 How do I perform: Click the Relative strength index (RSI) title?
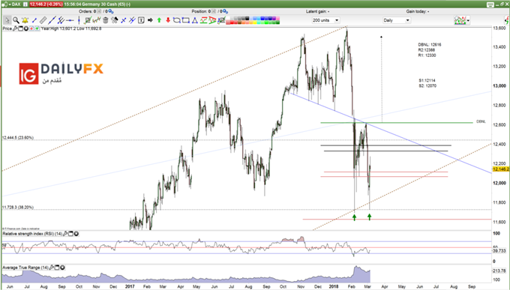pos(32,234)
